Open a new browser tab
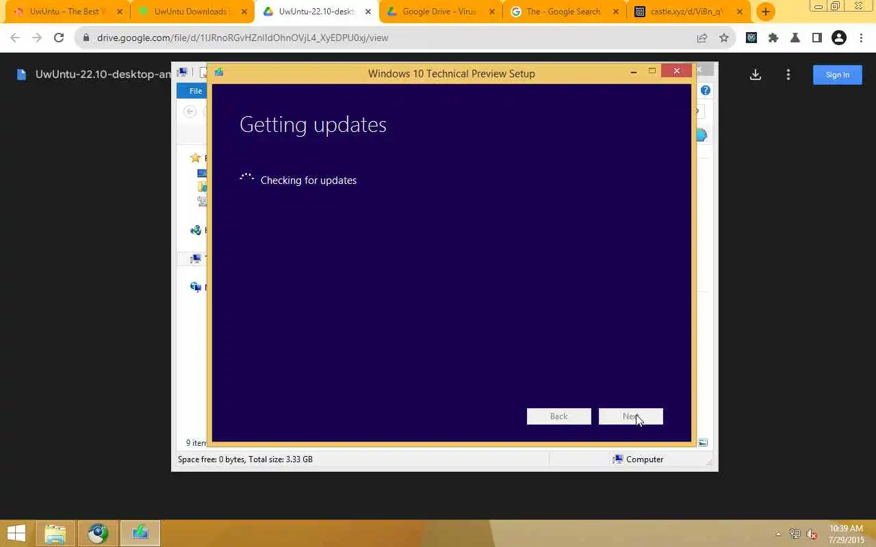876x547 pixels. pos(766,12)
